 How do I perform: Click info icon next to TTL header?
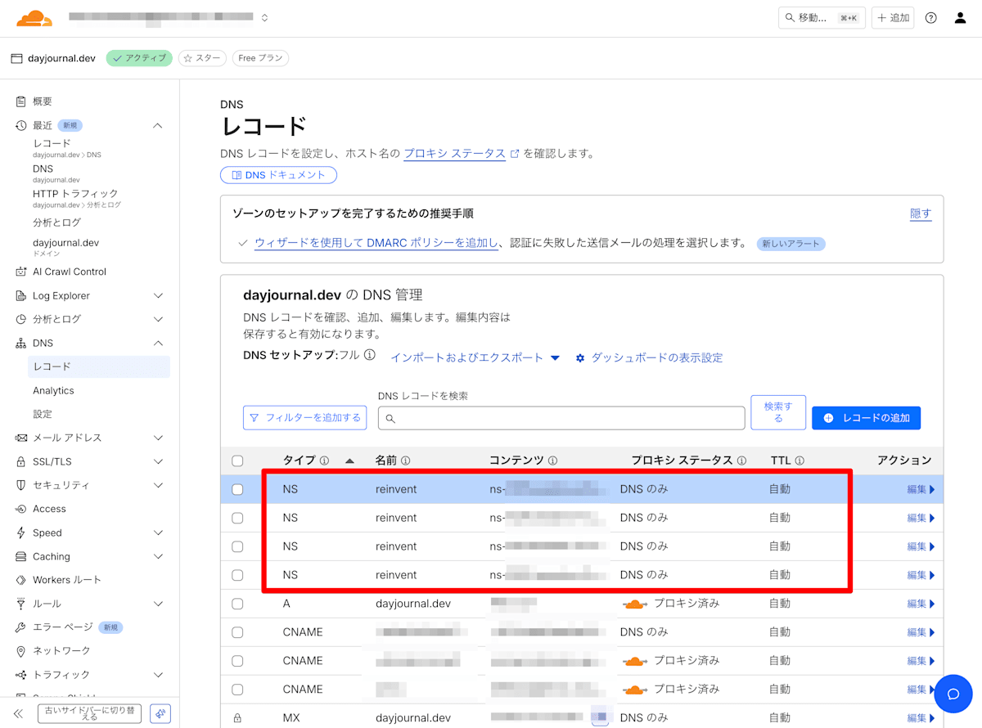coord(800,461)
